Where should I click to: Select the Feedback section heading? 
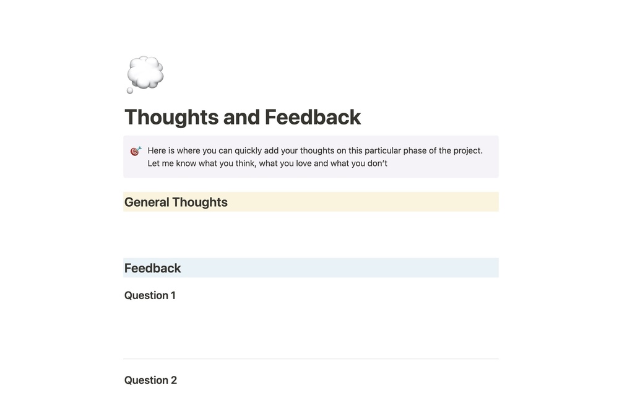click(152, 268)
